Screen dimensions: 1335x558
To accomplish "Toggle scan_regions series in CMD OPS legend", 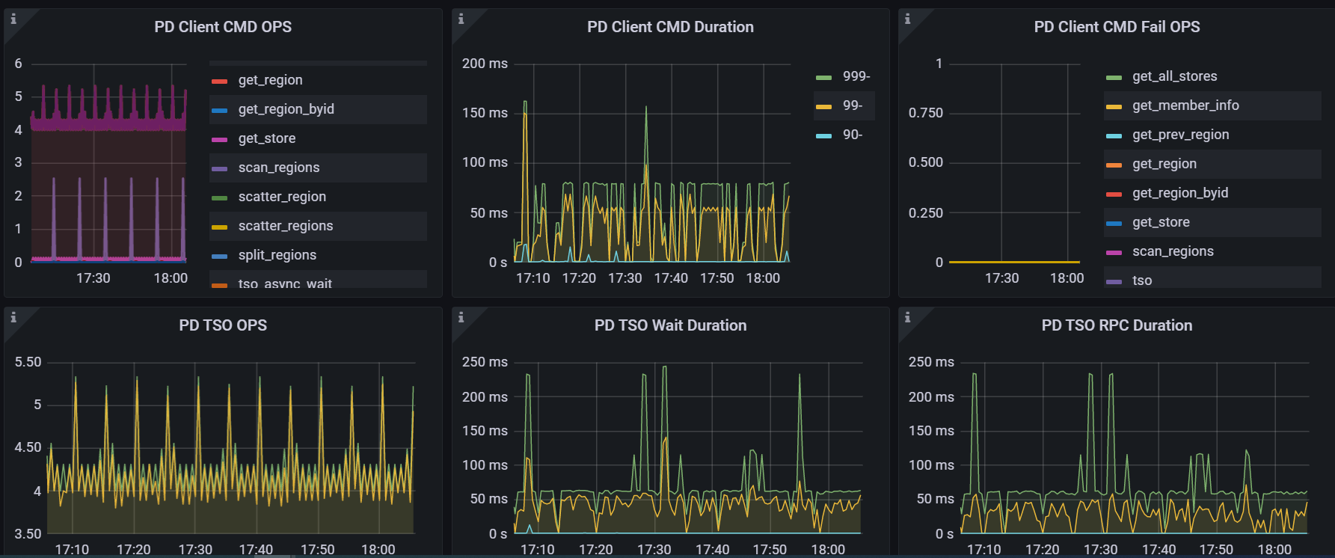I will tap(278, 168).
